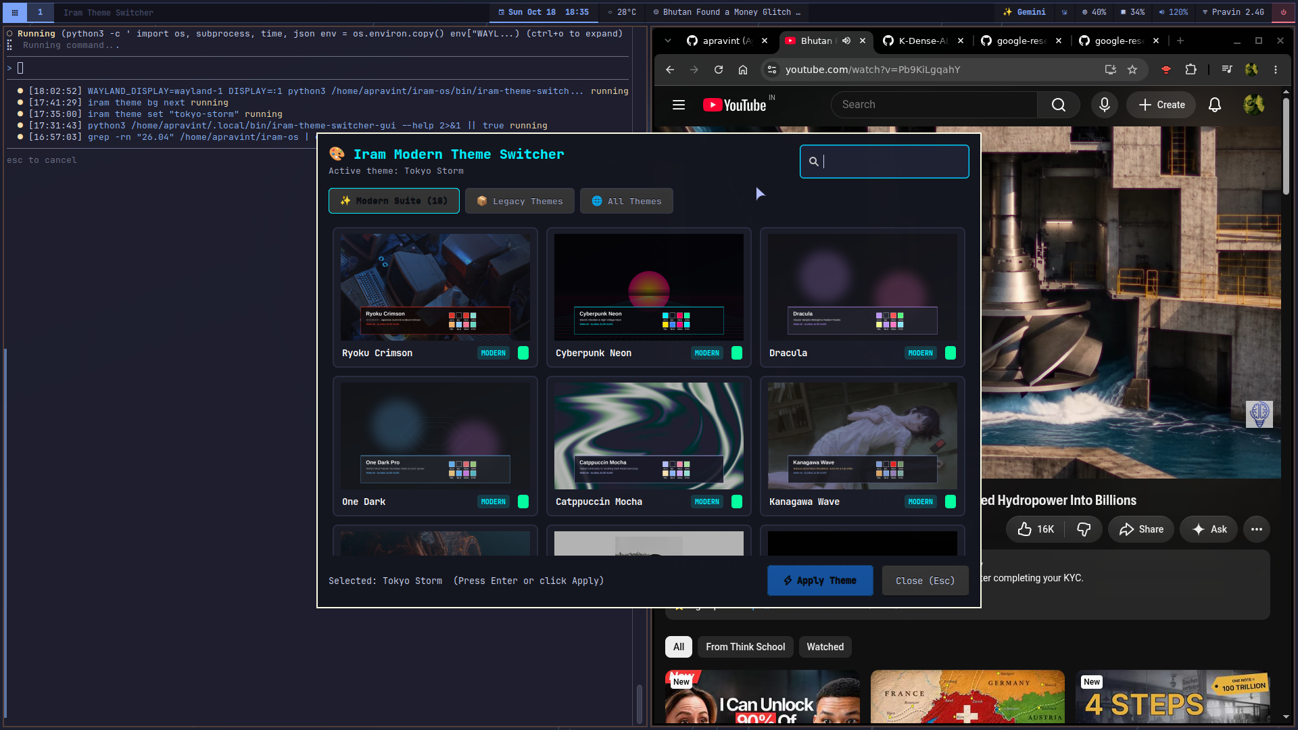The height and width of the screenshot is (730, 1298).
Task: Expand the Chrome tab search chevron
Action: 668,41
